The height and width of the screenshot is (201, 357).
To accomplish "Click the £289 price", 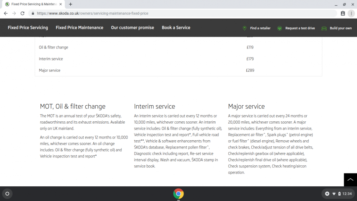I will pos(250,70).
